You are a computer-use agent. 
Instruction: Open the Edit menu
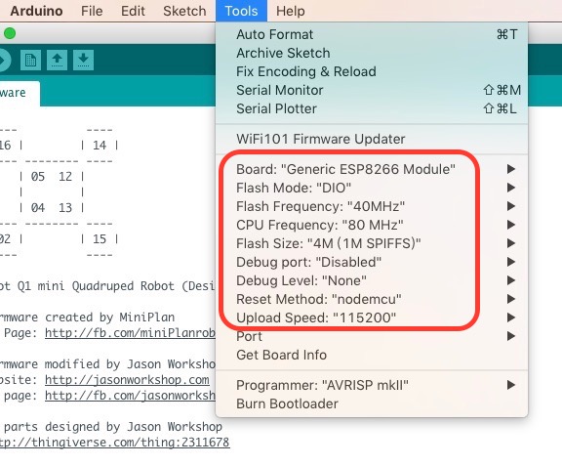click(133, 11)
